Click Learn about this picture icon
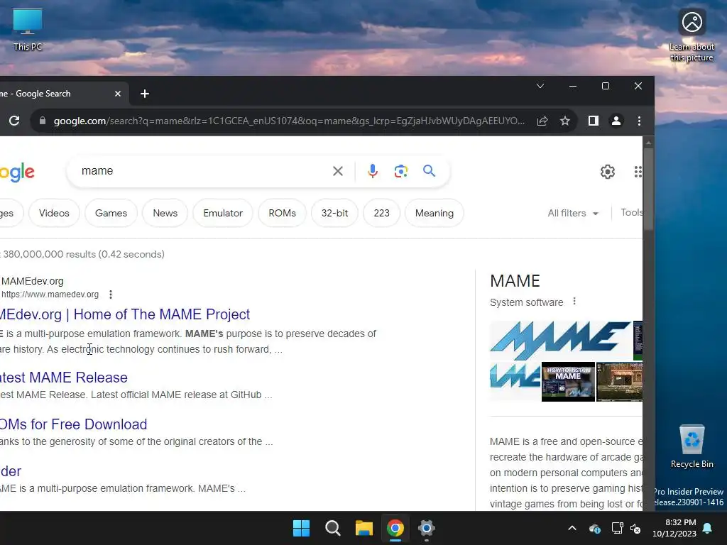 [692, 35]
